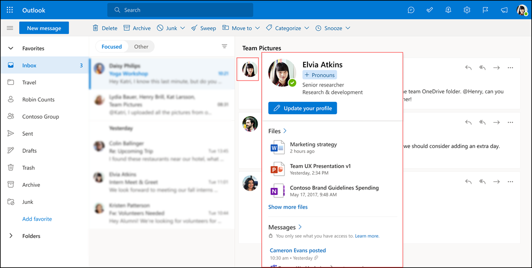Click reply all on first message
This screenshot has width=532, height=268.
point(483,67)
